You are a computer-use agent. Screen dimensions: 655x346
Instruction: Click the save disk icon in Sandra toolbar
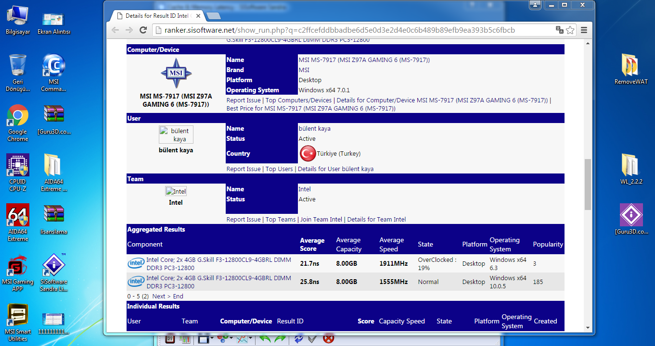(x=203, y=338)
